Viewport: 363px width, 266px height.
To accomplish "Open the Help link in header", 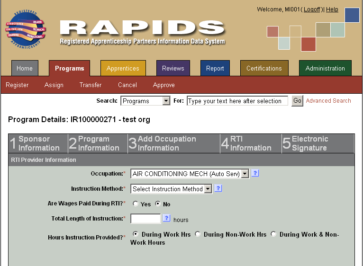I will 332,9.
